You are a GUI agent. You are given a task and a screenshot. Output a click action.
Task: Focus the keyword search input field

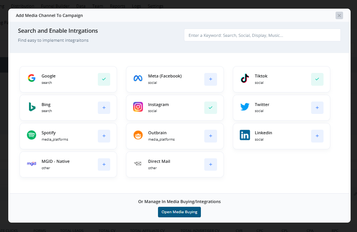262,35
